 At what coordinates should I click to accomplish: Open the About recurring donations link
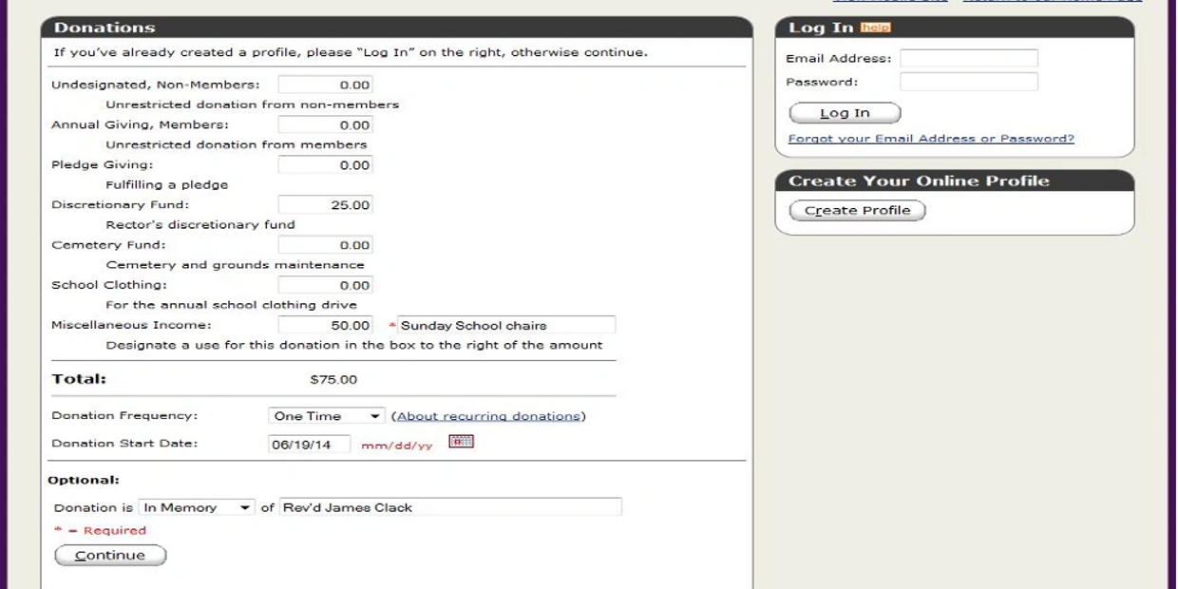coord(488,416)
